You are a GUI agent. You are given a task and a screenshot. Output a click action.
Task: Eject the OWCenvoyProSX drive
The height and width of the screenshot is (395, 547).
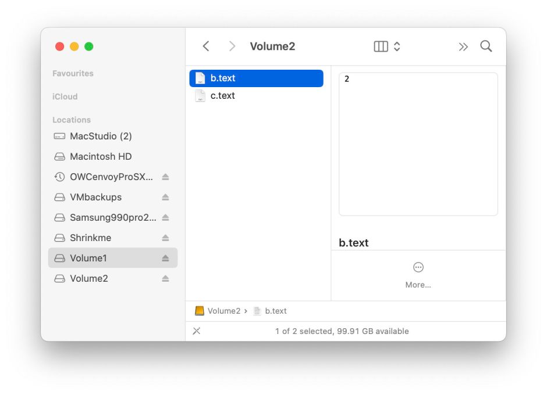[165, 177]
